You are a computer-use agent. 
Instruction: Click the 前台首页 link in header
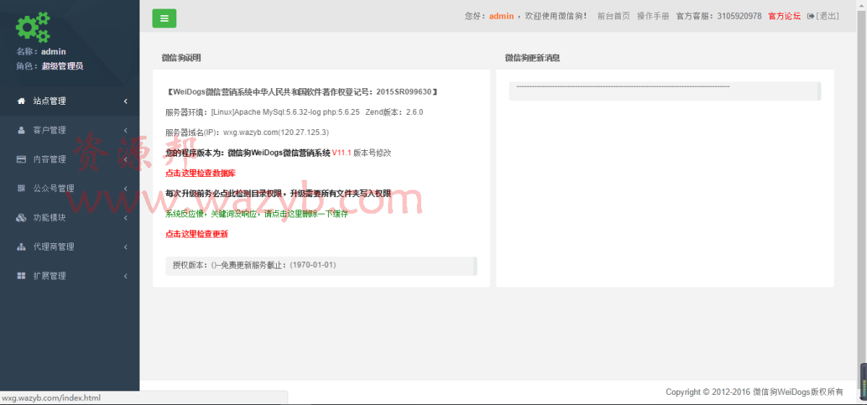[613, 16]
